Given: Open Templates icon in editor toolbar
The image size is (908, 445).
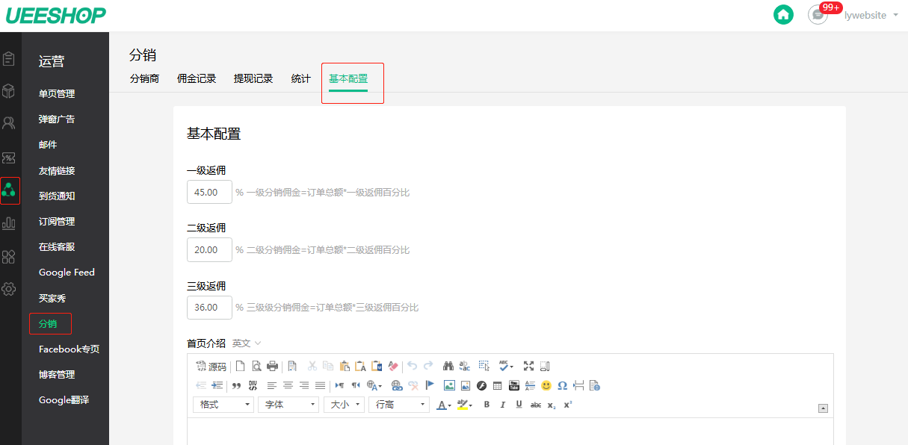Looking at the screenshot, I should click(x=292, y=367).
